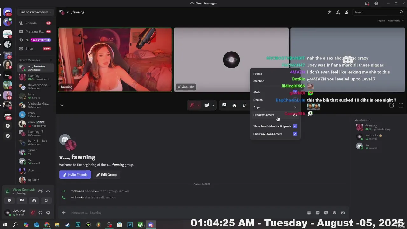The height and width of the screenshot is (229, 407).
Task: Open the Help question mark icon
Action: pos(376,3)
